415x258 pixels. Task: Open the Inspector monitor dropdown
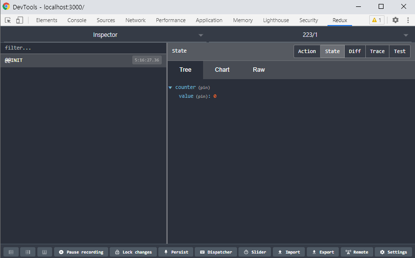(x=105, y=35)
